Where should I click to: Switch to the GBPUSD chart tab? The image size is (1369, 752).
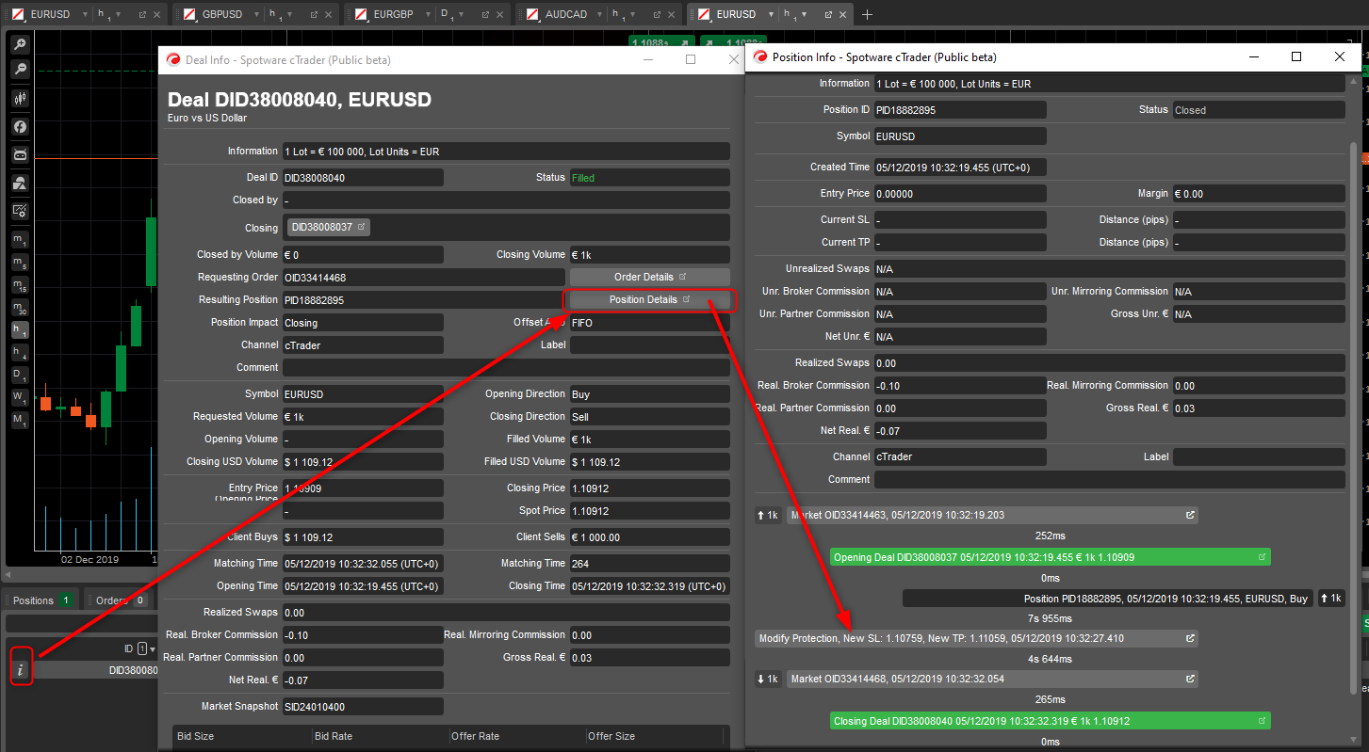click(x=222, y=15)
